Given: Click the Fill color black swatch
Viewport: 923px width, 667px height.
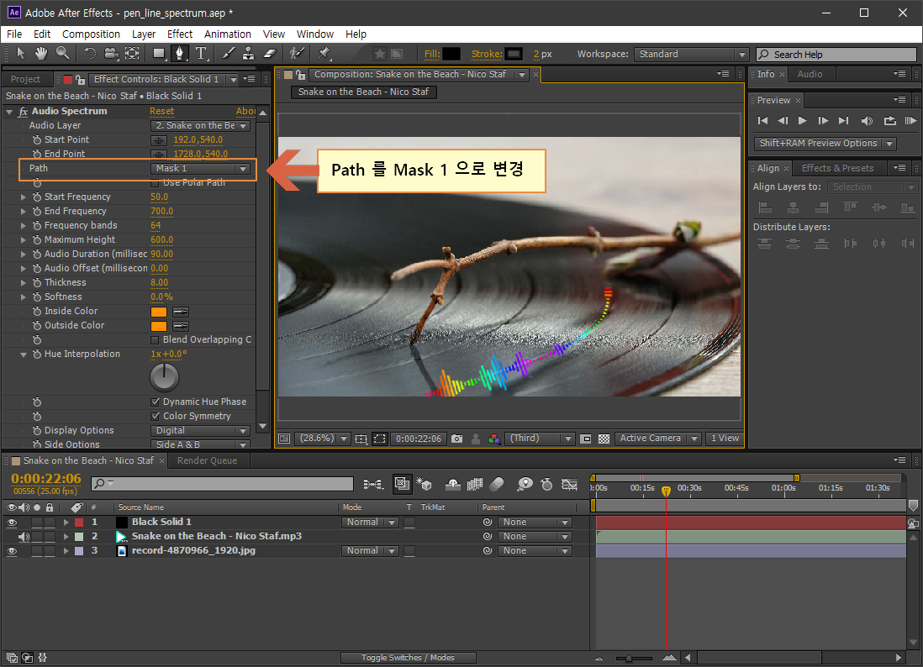Looking at the screenshot, I should click(x=451, y=54).
